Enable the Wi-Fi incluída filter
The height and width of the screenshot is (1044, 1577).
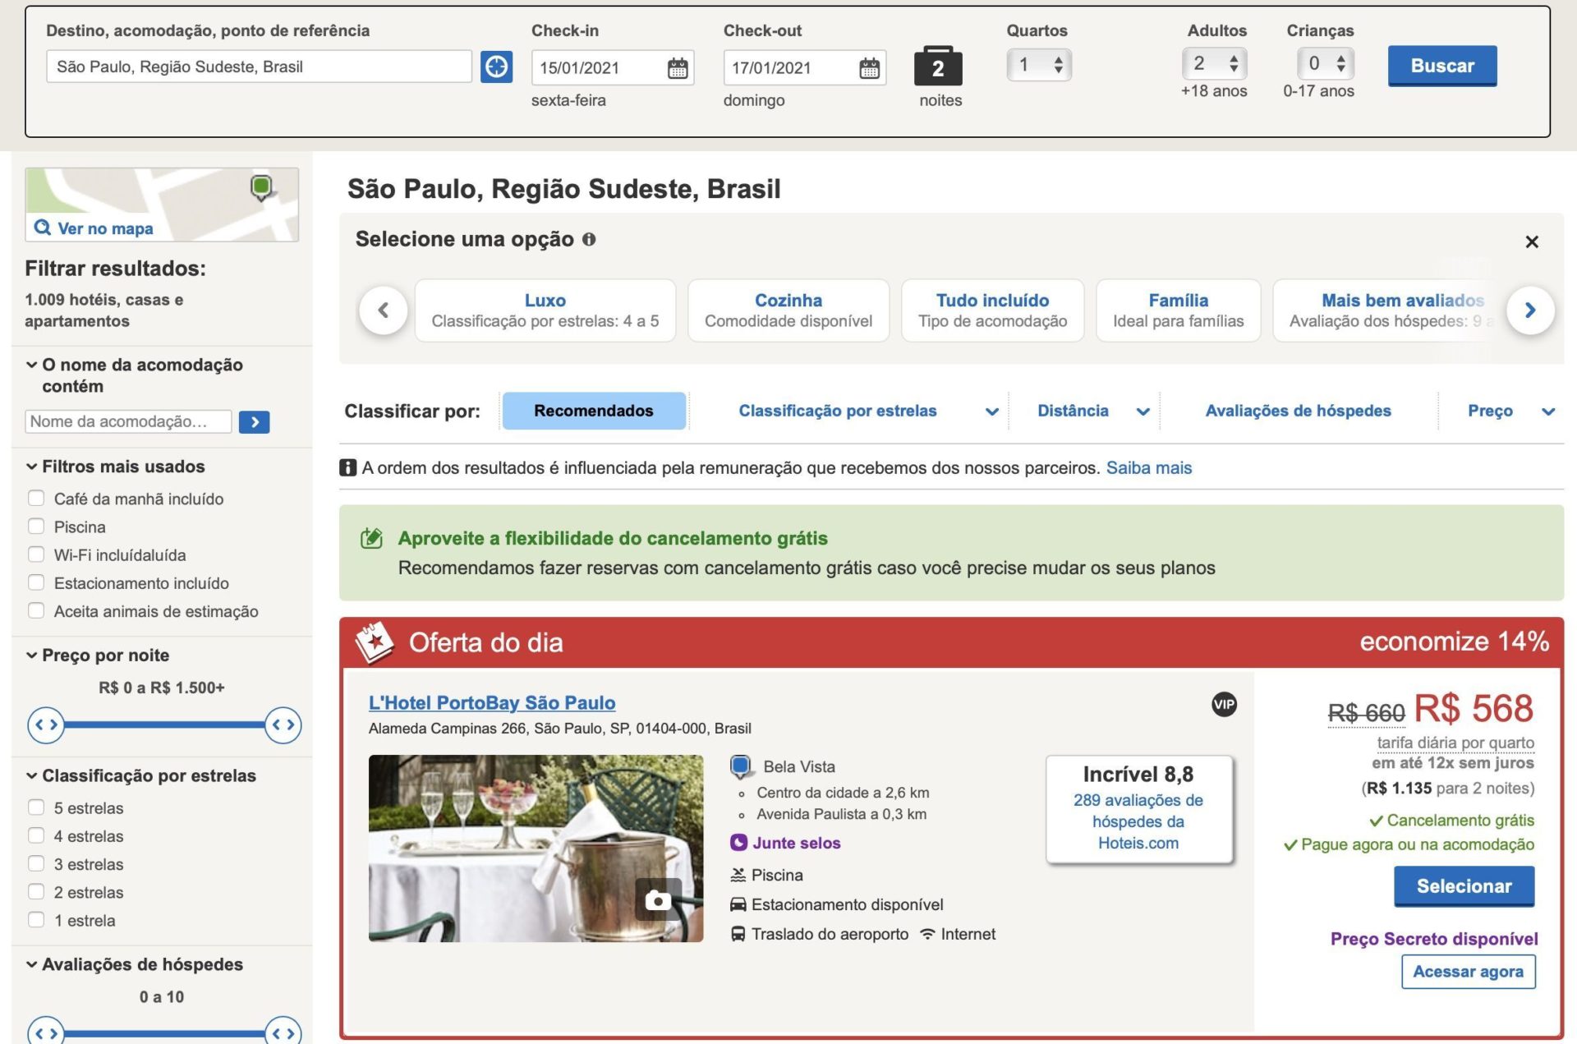(36, 554)
